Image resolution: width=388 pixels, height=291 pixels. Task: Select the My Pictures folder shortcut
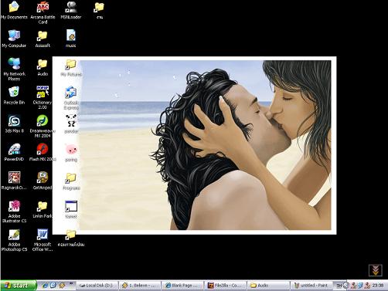[x=71, y=68]
